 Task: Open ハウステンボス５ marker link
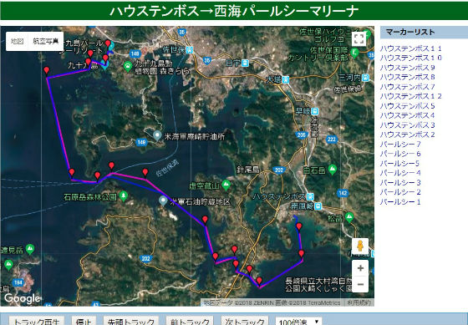click(x=408, y=105)
